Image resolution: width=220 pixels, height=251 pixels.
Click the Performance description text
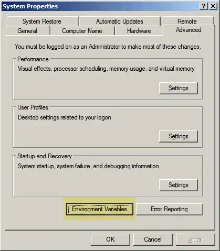[x=106, y=69]
